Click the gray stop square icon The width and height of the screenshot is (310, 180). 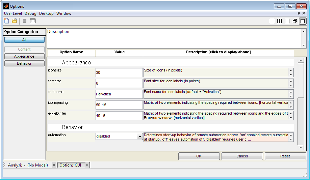[25, 21]
